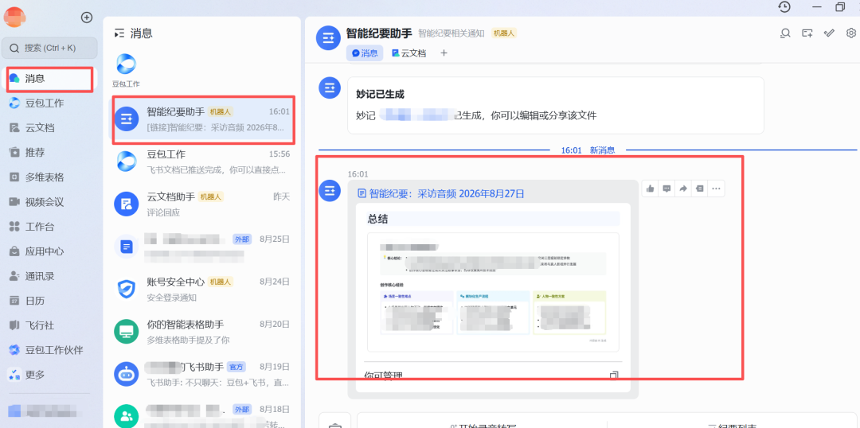Click the sender avatar of 妙记已生成 message
The width and height of the screenshot is (860, 428).
click(x=330, y=88)
